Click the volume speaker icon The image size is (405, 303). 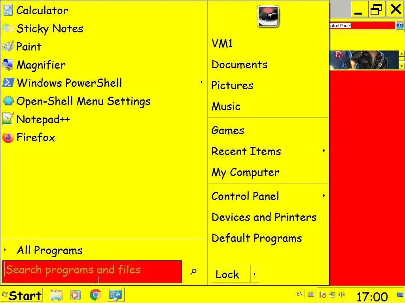[342, 294]
